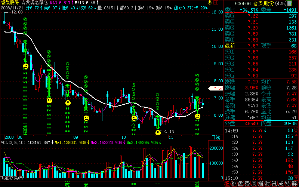The height and width of the screenshot is (187, 299).
Task: Click the 买③ bid row at 7.55
Action: pyautogui.click(x=261, y=64)
